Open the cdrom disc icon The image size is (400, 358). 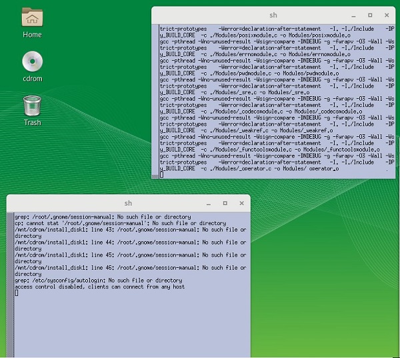pyautogui.click(x=31, y=61)
